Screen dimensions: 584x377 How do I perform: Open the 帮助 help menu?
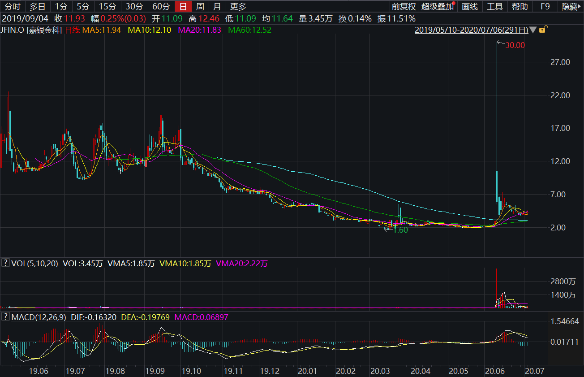click(520, 6)
